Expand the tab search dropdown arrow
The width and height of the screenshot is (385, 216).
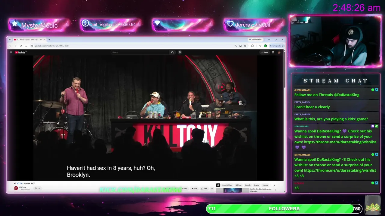click(x=10, y=40)
